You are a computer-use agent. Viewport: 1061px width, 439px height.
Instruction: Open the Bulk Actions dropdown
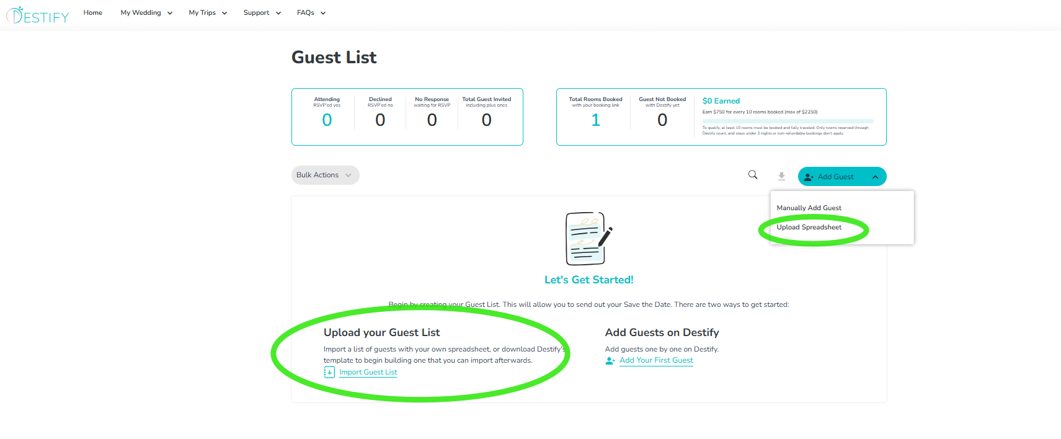click(325, 175)
